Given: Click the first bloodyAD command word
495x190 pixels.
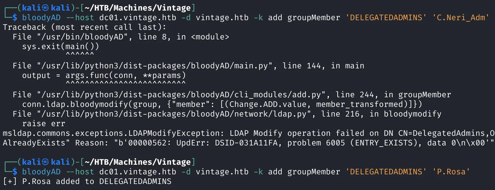Looking at the screenshot, I should coord(41,18).
